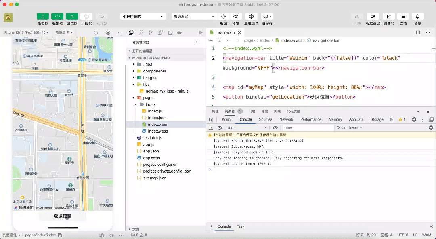Start real device debugging (真机调试)
The width and height of the screenshot is (436, 239).
[x=252, y=17]
